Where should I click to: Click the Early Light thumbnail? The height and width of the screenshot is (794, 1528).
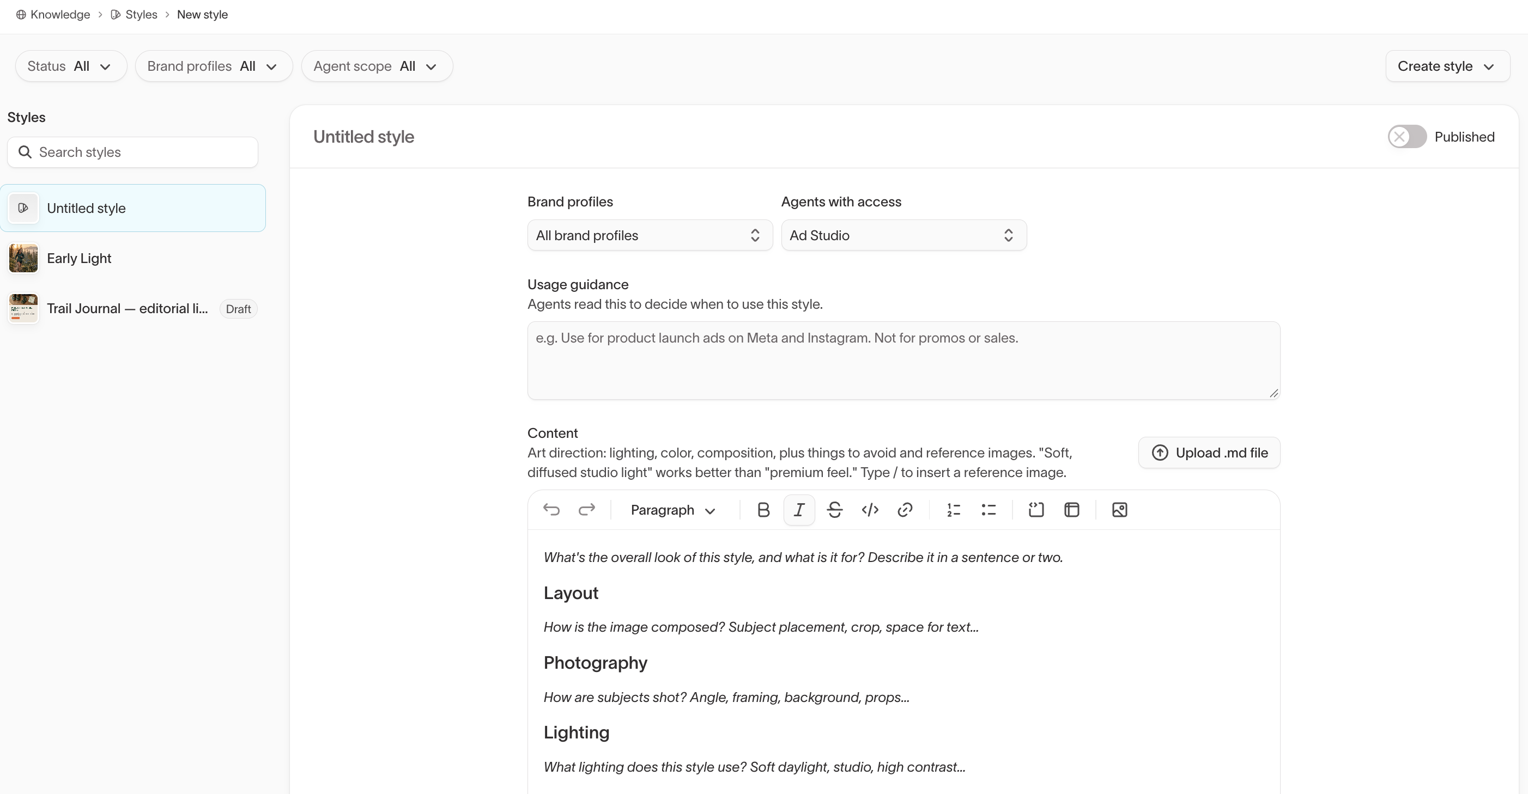(23, 259)
